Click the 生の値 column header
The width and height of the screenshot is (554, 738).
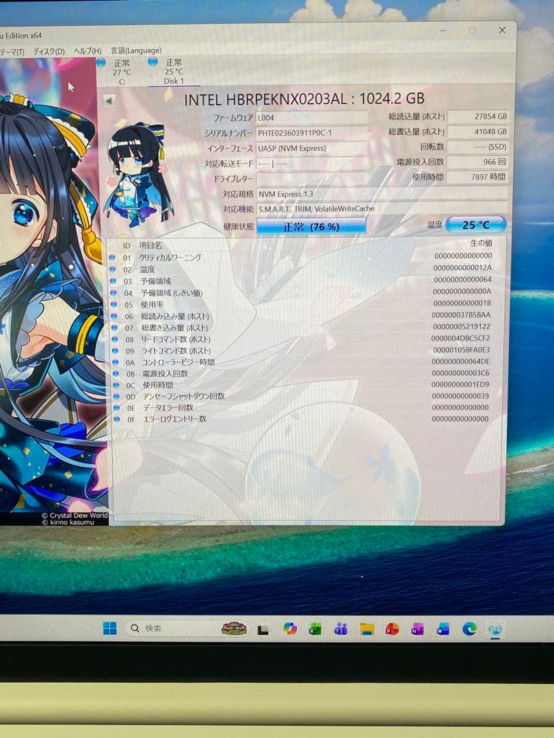481,243
